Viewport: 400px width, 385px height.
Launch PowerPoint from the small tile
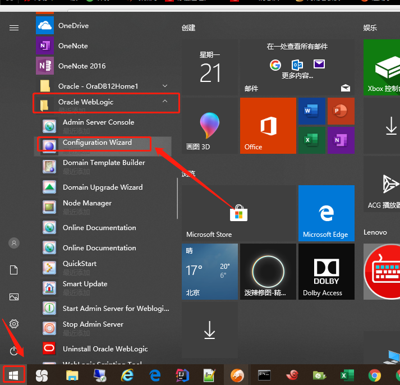(x=341, y=111)
